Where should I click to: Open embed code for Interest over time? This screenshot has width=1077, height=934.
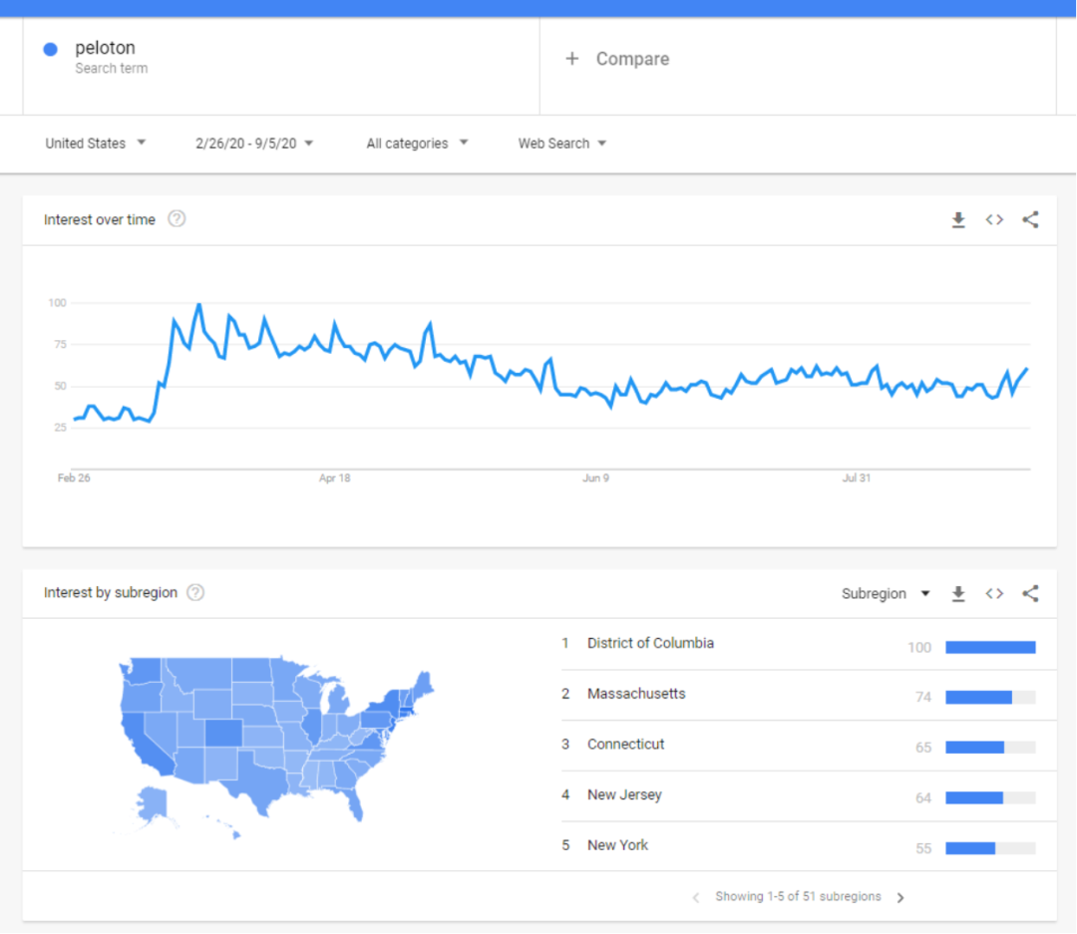[x=994, y=219]
